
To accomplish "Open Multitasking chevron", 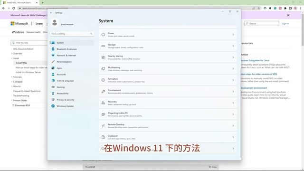I will coord(233,68).
